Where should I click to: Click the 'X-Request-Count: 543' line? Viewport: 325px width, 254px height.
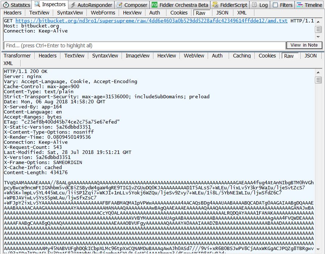[33, 147]
